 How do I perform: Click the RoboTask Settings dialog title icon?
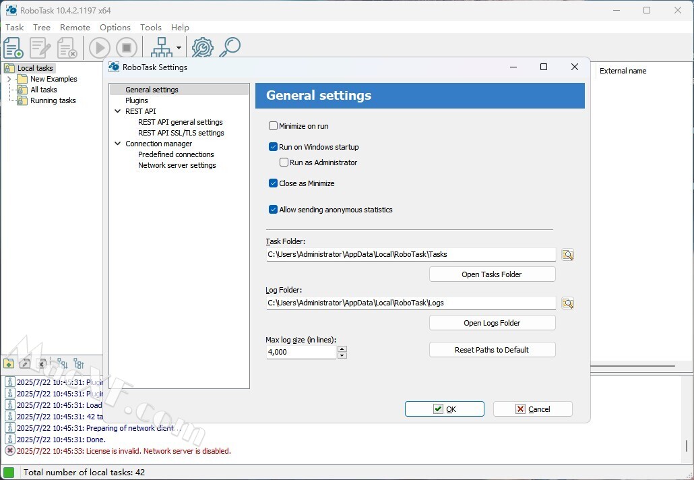coord(114,67)
